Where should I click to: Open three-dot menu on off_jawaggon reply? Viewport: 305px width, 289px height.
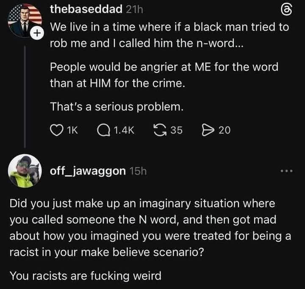pos(286,171)
